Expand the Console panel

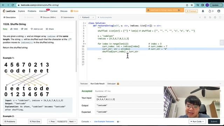tap(86, 121)
